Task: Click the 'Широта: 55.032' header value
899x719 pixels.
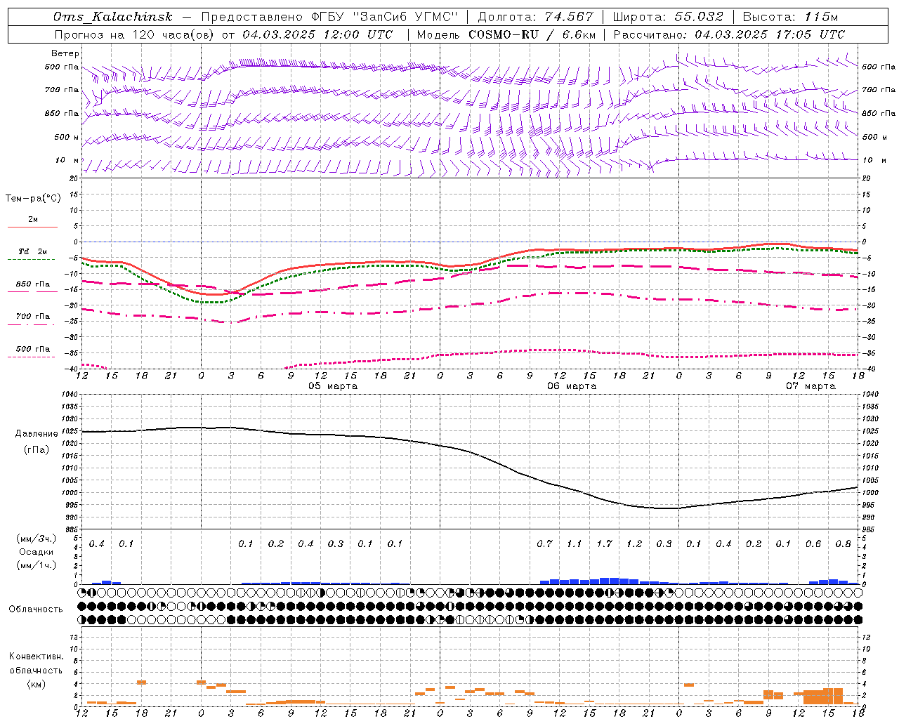Action: click(x=668, y=17)
